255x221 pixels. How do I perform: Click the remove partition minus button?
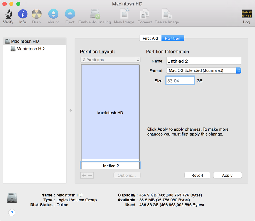point(90,176)
